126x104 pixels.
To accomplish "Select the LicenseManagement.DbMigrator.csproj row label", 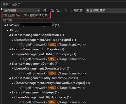I will pyautogui.click(x=45, y=54).
